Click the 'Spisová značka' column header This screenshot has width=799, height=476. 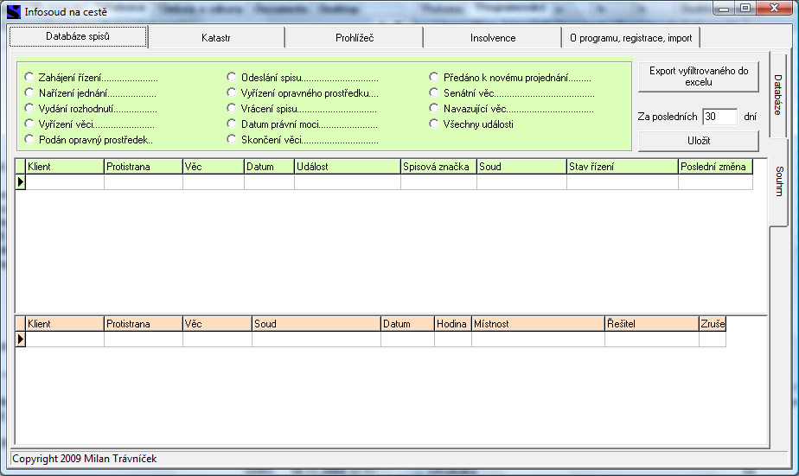pos(438,167)
